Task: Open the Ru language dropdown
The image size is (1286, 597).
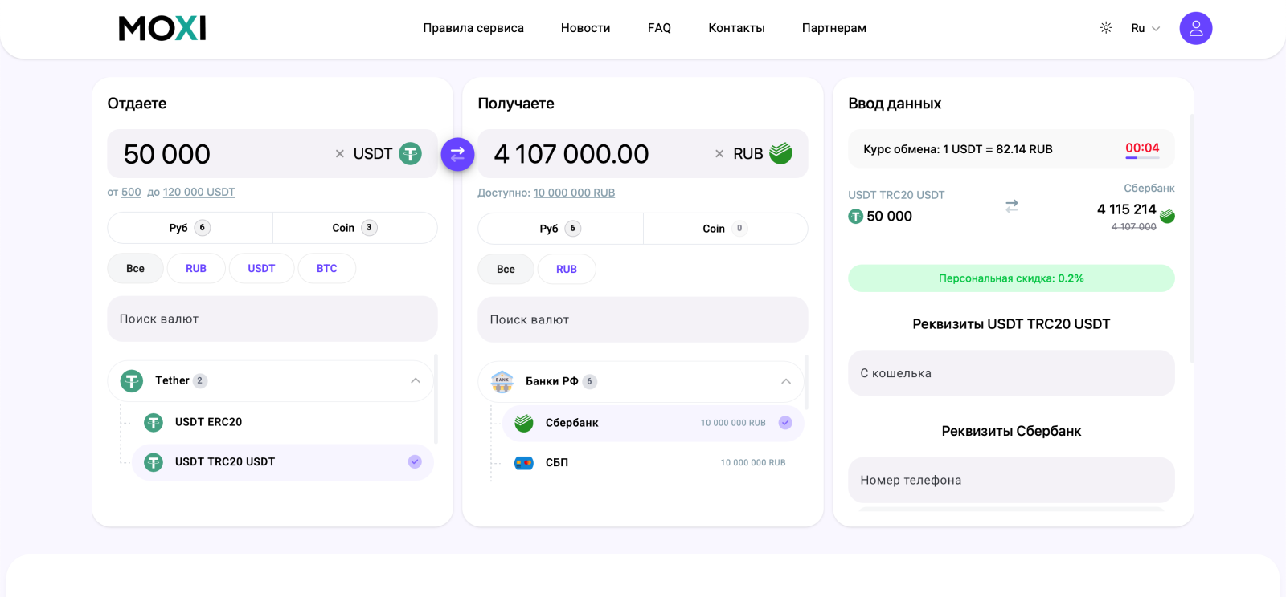Action: click(1145, 28)
